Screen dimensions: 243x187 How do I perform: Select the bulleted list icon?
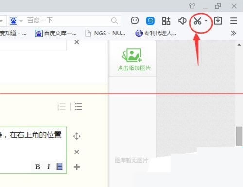point(78,107)
